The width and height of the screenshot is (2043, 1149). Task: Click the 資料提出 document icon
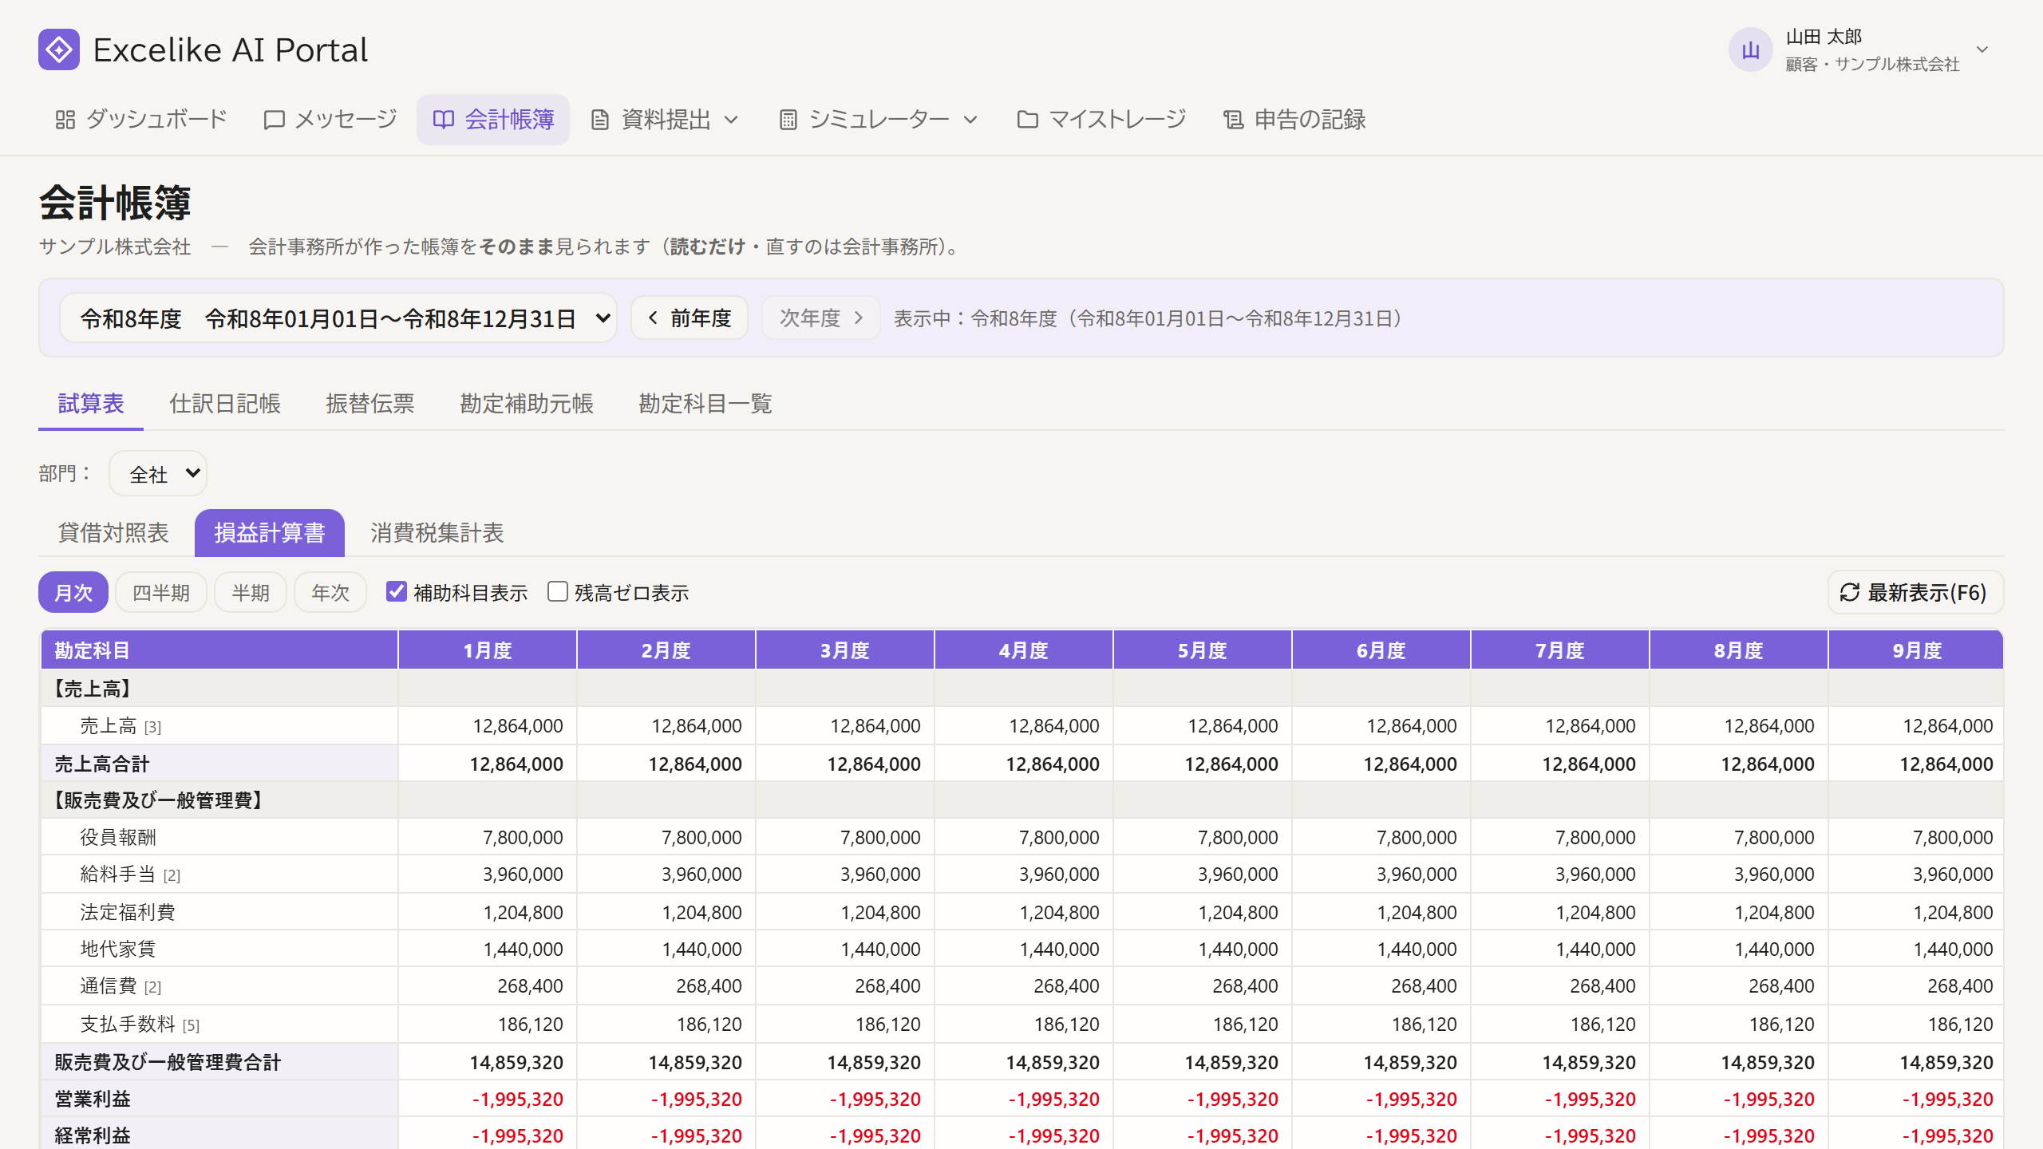tap(599, 120)
